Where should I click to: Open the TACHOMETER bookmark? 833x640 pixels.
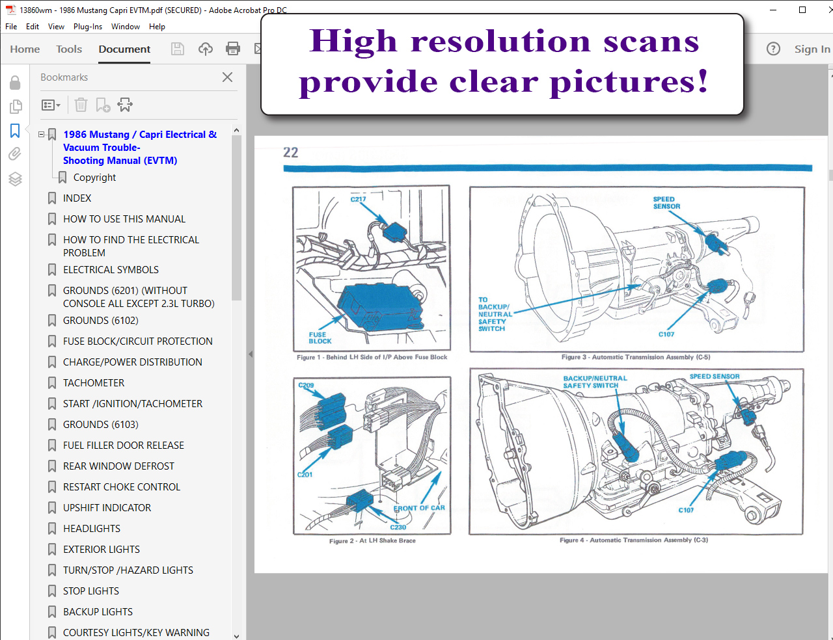(x=94, y=383)
